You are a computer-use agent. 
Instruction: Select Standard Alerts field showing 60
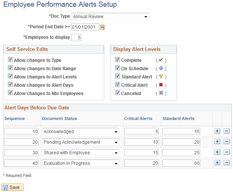(x=181, y=163)
